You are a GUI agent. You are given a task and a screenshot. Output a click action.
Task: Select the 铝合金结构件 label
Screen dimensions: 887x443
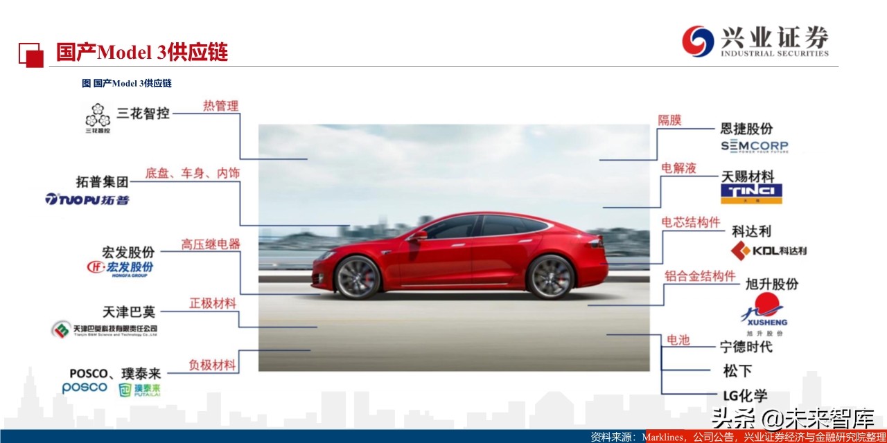(x=700, y=276)
